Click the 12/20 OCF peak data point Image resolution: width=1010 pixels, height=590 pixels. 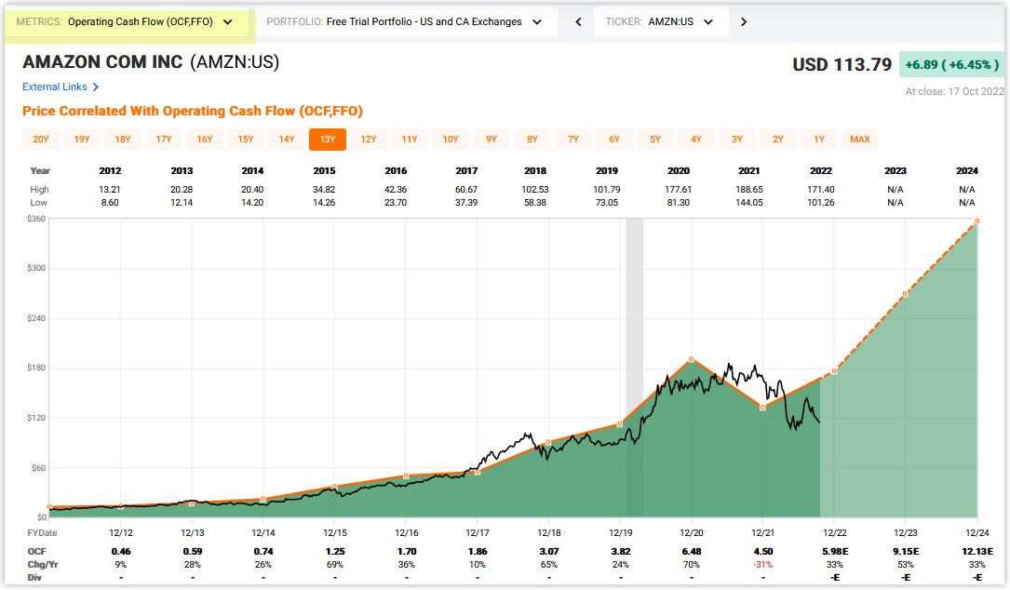(691, 359)
